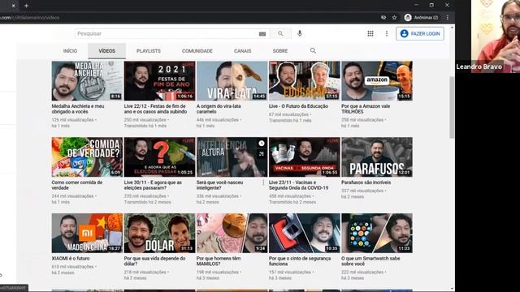Close the current browser tab
Image resolution: width=520 pixels, height=292 pixels.
coord(13,6)
